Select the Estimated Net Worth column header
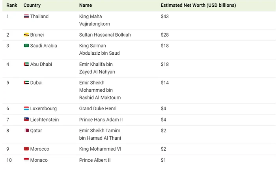Image resolution: width=276 pixels, height=170 pixels. click(198, 5)
